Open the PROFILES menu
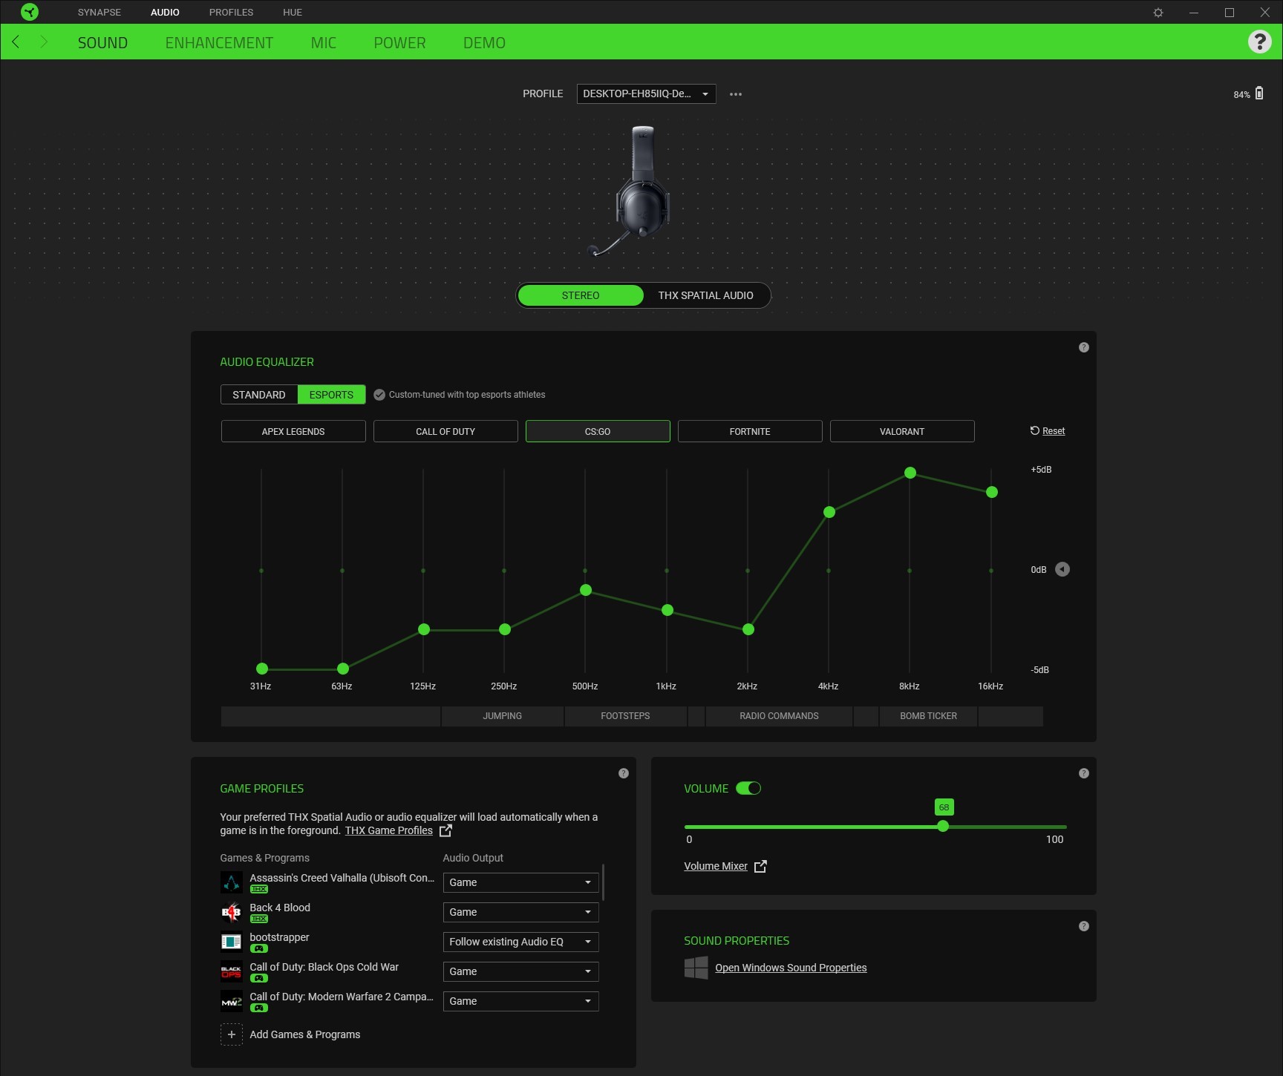The width and height of the screenshot is (1283, 1076). pos(231,12)
